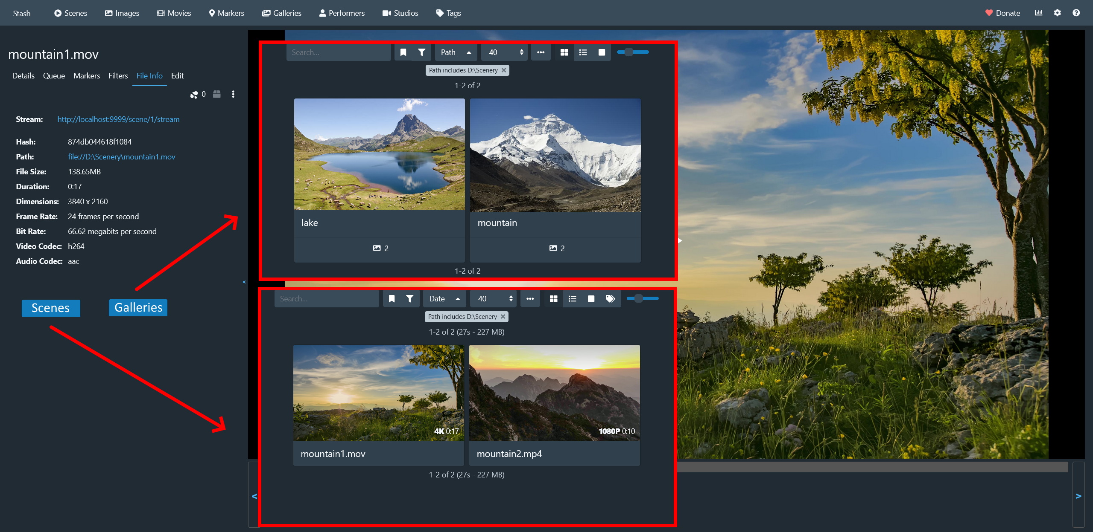Open the Settings gear icon
The width and height of the screenshot is (1093, 532).
tap(1058, 13)
